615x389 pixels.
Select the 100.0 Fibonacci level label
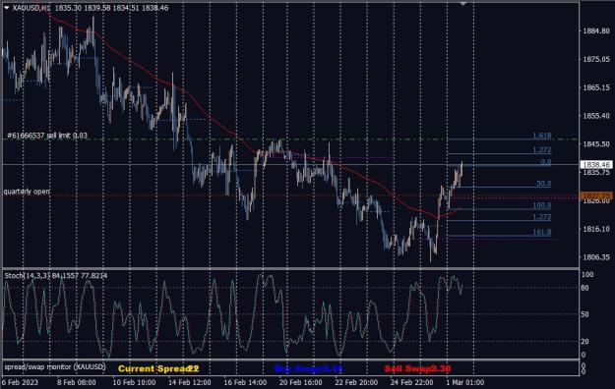point(541,205)
